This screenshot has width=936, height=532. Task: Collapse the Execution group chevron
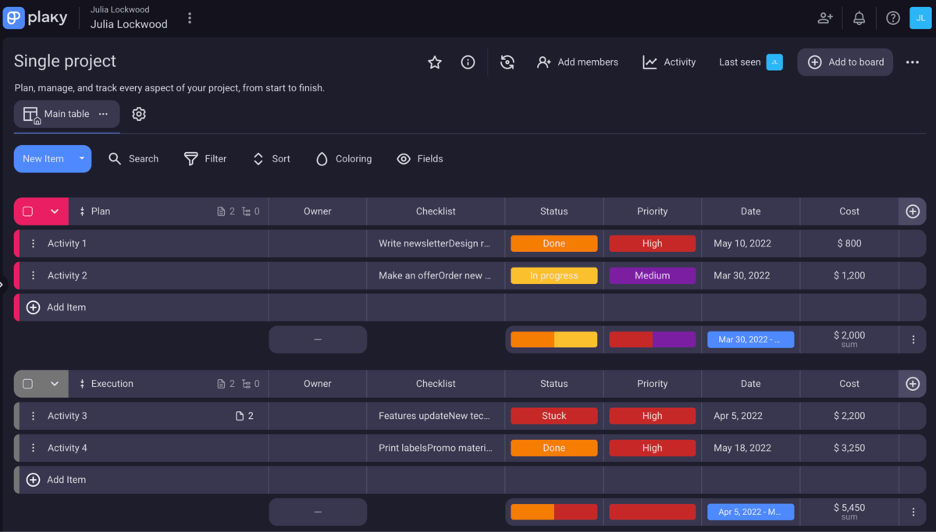tap(55, 384)
